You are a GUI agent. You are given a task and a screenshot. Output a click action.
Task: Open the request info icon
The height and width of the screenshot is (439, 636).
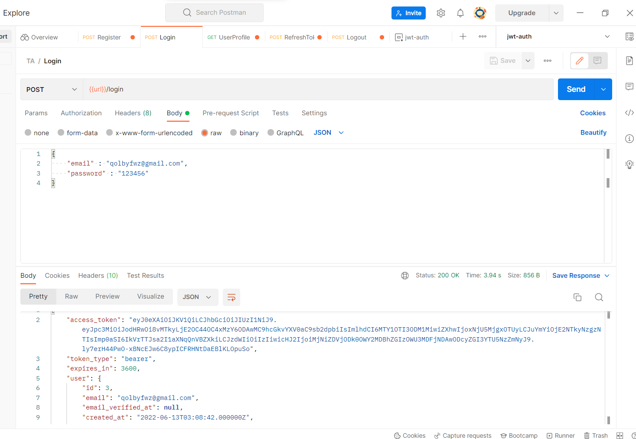click(629, 139)
